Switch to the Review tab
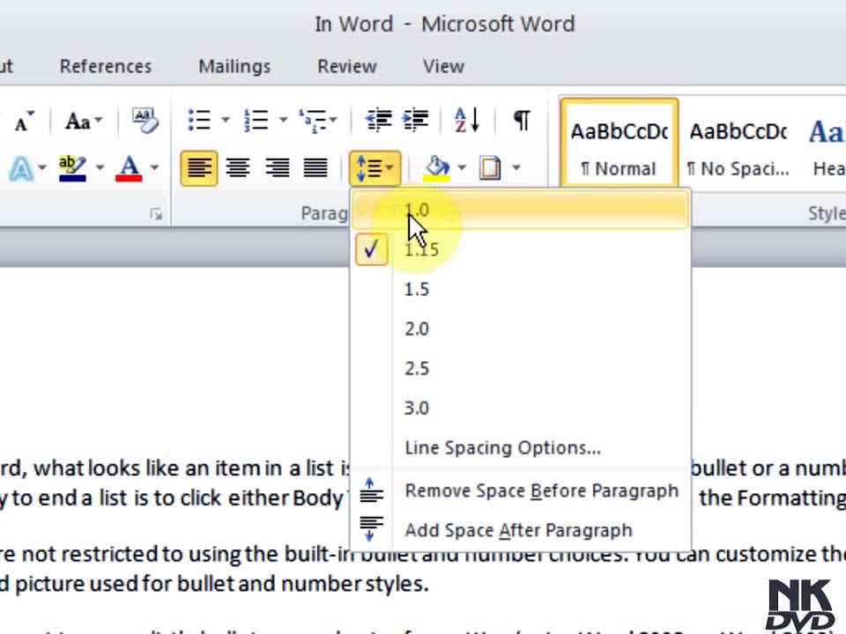Image resolution: width=846 pixels, height=634 pixels. (347, 66)
